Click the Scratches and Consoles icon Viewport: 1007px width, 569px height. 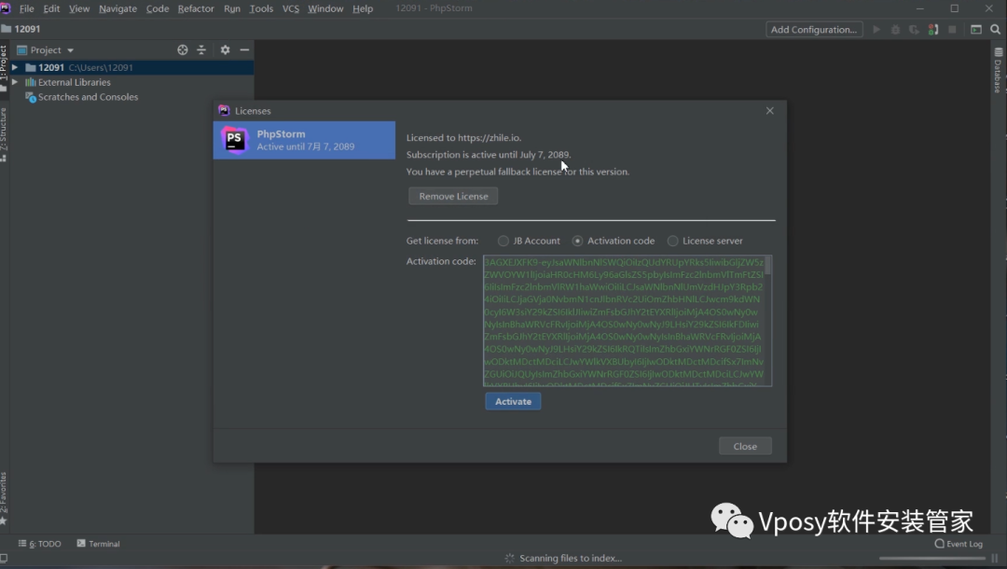30,97
